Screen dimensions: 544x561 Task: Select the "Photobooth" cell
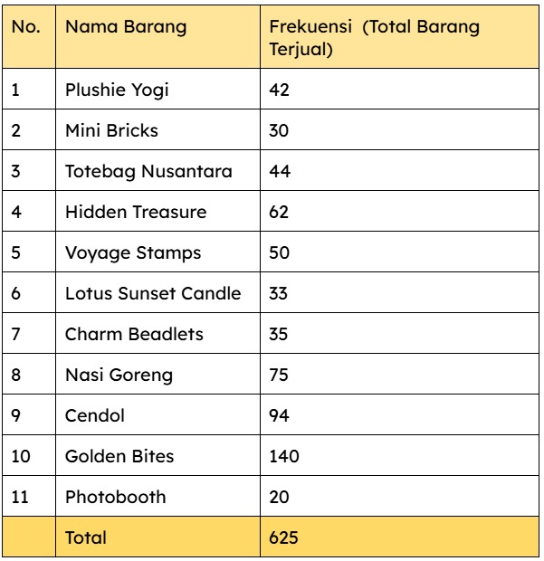(115, 497)
